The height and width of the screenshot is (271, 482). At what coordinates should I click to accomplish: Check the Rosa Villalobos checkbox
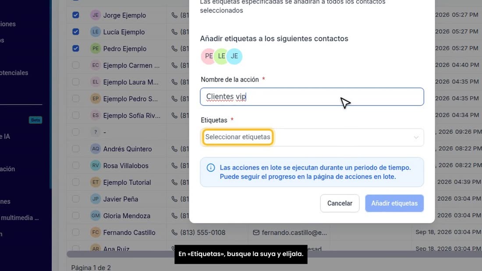tap(76, 165)
